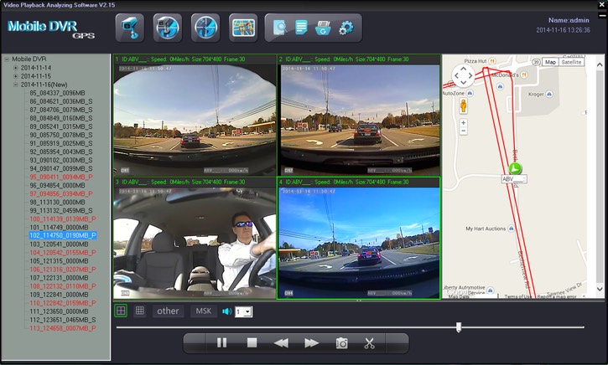Screen dimensions: 608x365
Task: Open the map view toolbar icon
Action: pyautogui.click(x=244, y=28)
